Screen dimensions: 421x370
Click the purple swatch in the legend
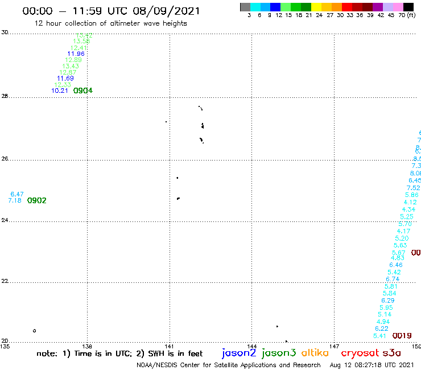tap(378, 7)
